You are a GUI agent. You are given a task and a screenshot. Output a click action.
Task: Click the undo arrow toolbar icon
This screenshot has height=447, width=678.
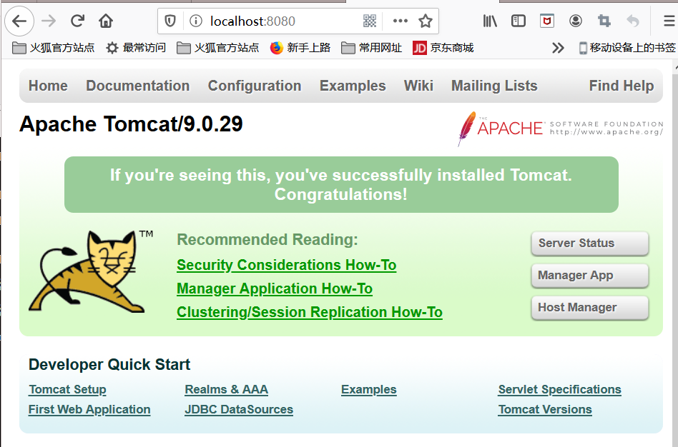coord(633,21)
